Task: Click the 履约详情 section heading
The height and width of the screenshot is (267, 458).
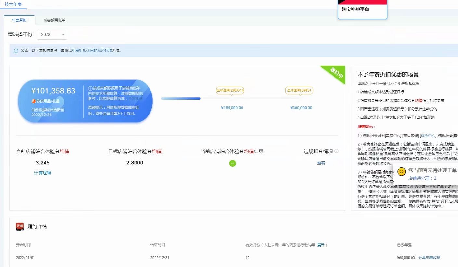Action: point(37,226)
